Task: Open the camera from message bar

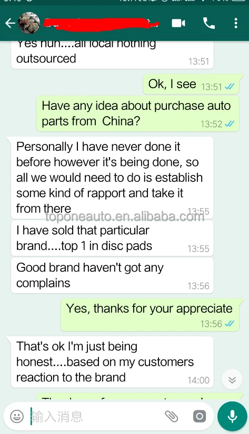Action: [200, 416]
